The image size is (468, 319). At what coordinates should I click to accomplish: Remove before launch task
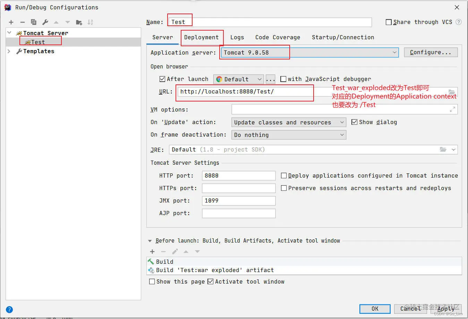point(163,252)
